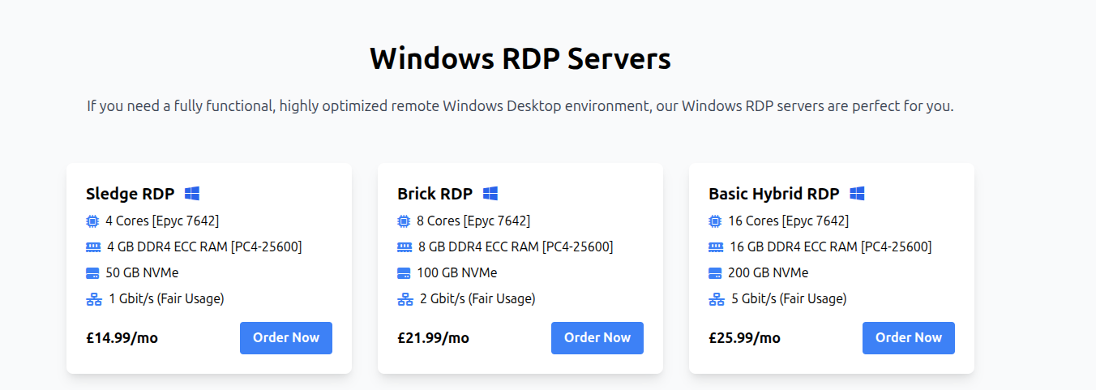Click the storage drive icon for 200 GB NVMe
This screenshot has height=390, width=1096.
[715, 273]
